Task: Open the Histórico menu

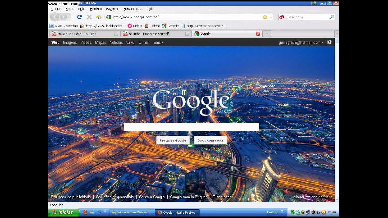Action: point(96,9)
